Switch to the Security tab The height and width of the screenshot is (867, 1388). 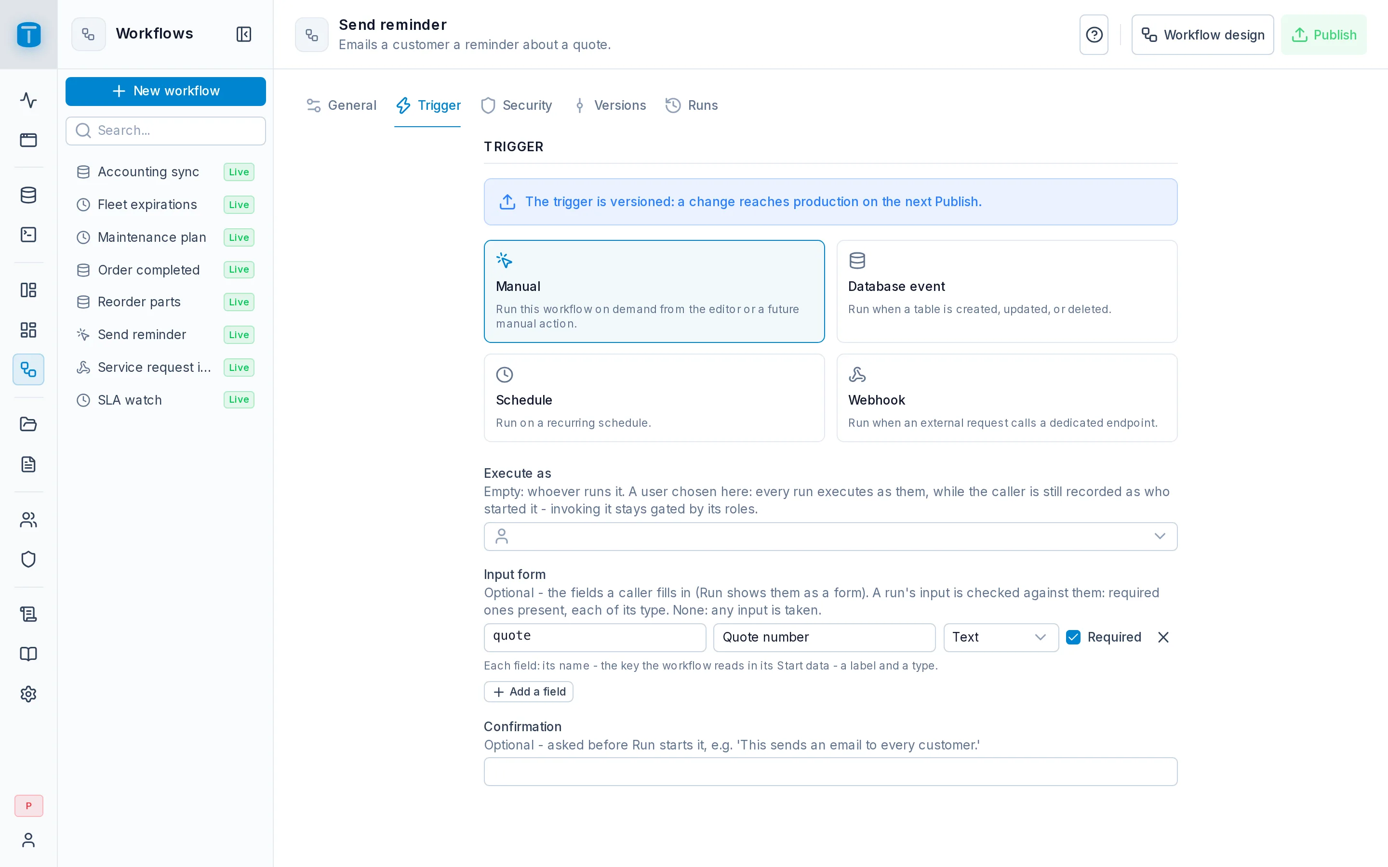(x=516, y=105)
